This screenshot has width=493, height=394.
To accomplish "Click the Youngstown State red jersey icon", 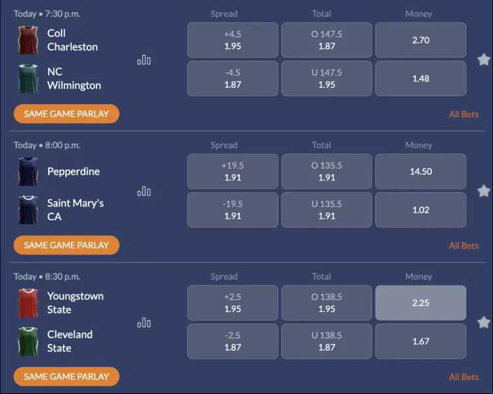I will pyautogui.click(x=28, y=303).
